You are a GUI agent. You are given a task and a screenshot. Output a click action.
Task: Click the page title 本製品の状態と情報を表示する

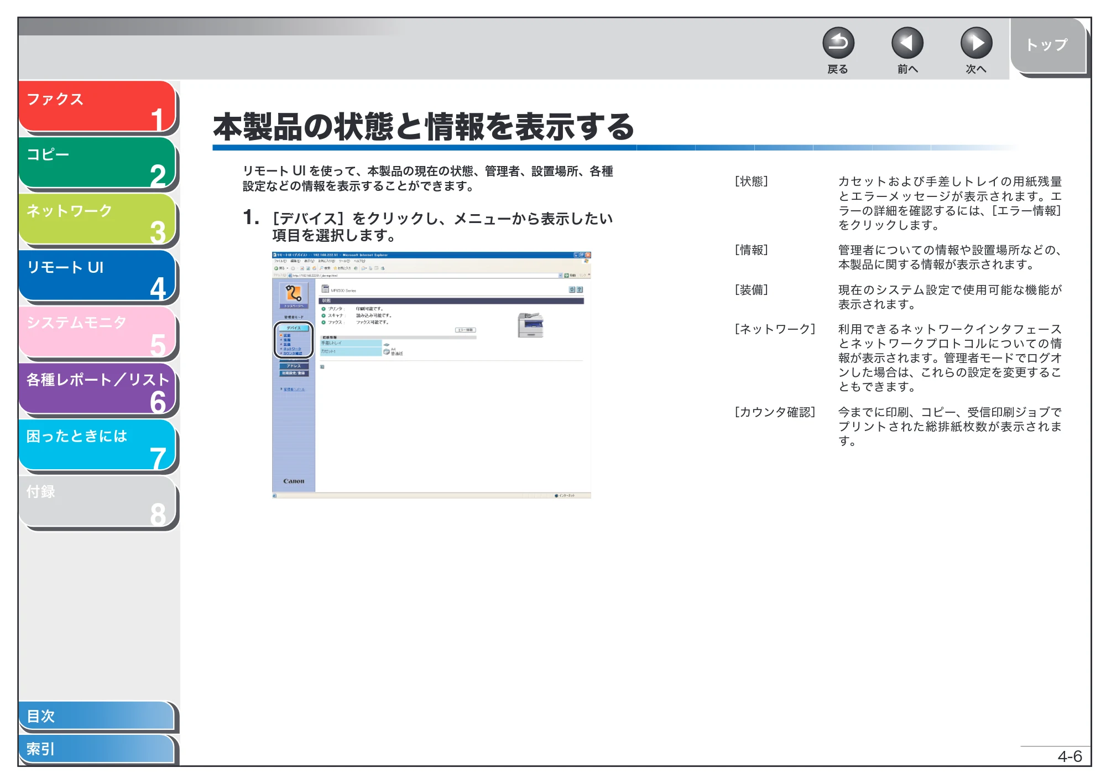point(424,126)
